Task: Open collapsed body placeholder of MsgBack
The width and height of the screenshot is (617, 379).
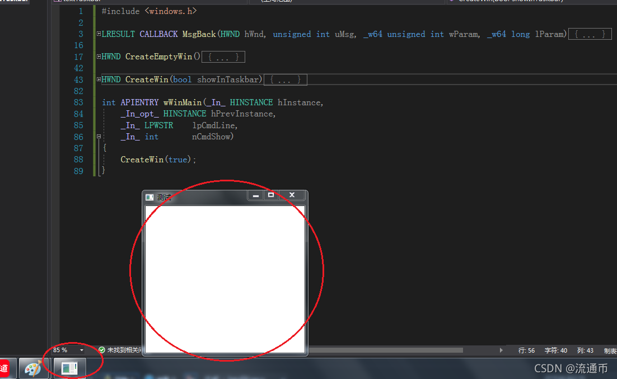Action: 590,34
